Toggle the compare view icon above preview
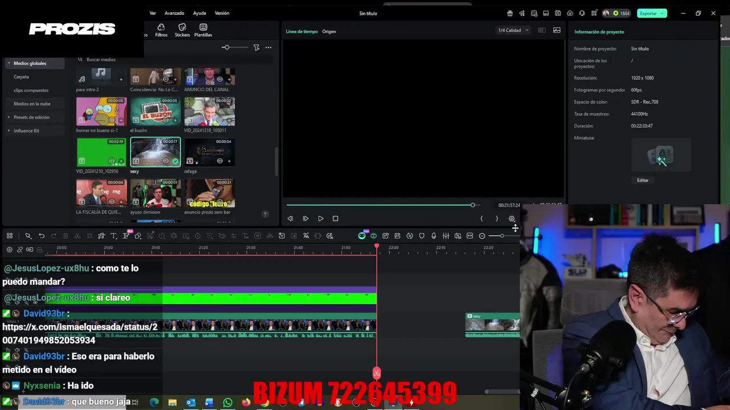730x410 pixels. pos(542,30)
